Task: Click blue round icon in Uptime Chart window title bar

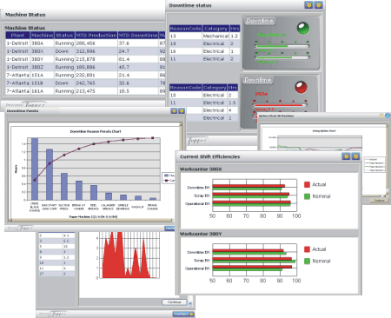Action: (388, 116)
